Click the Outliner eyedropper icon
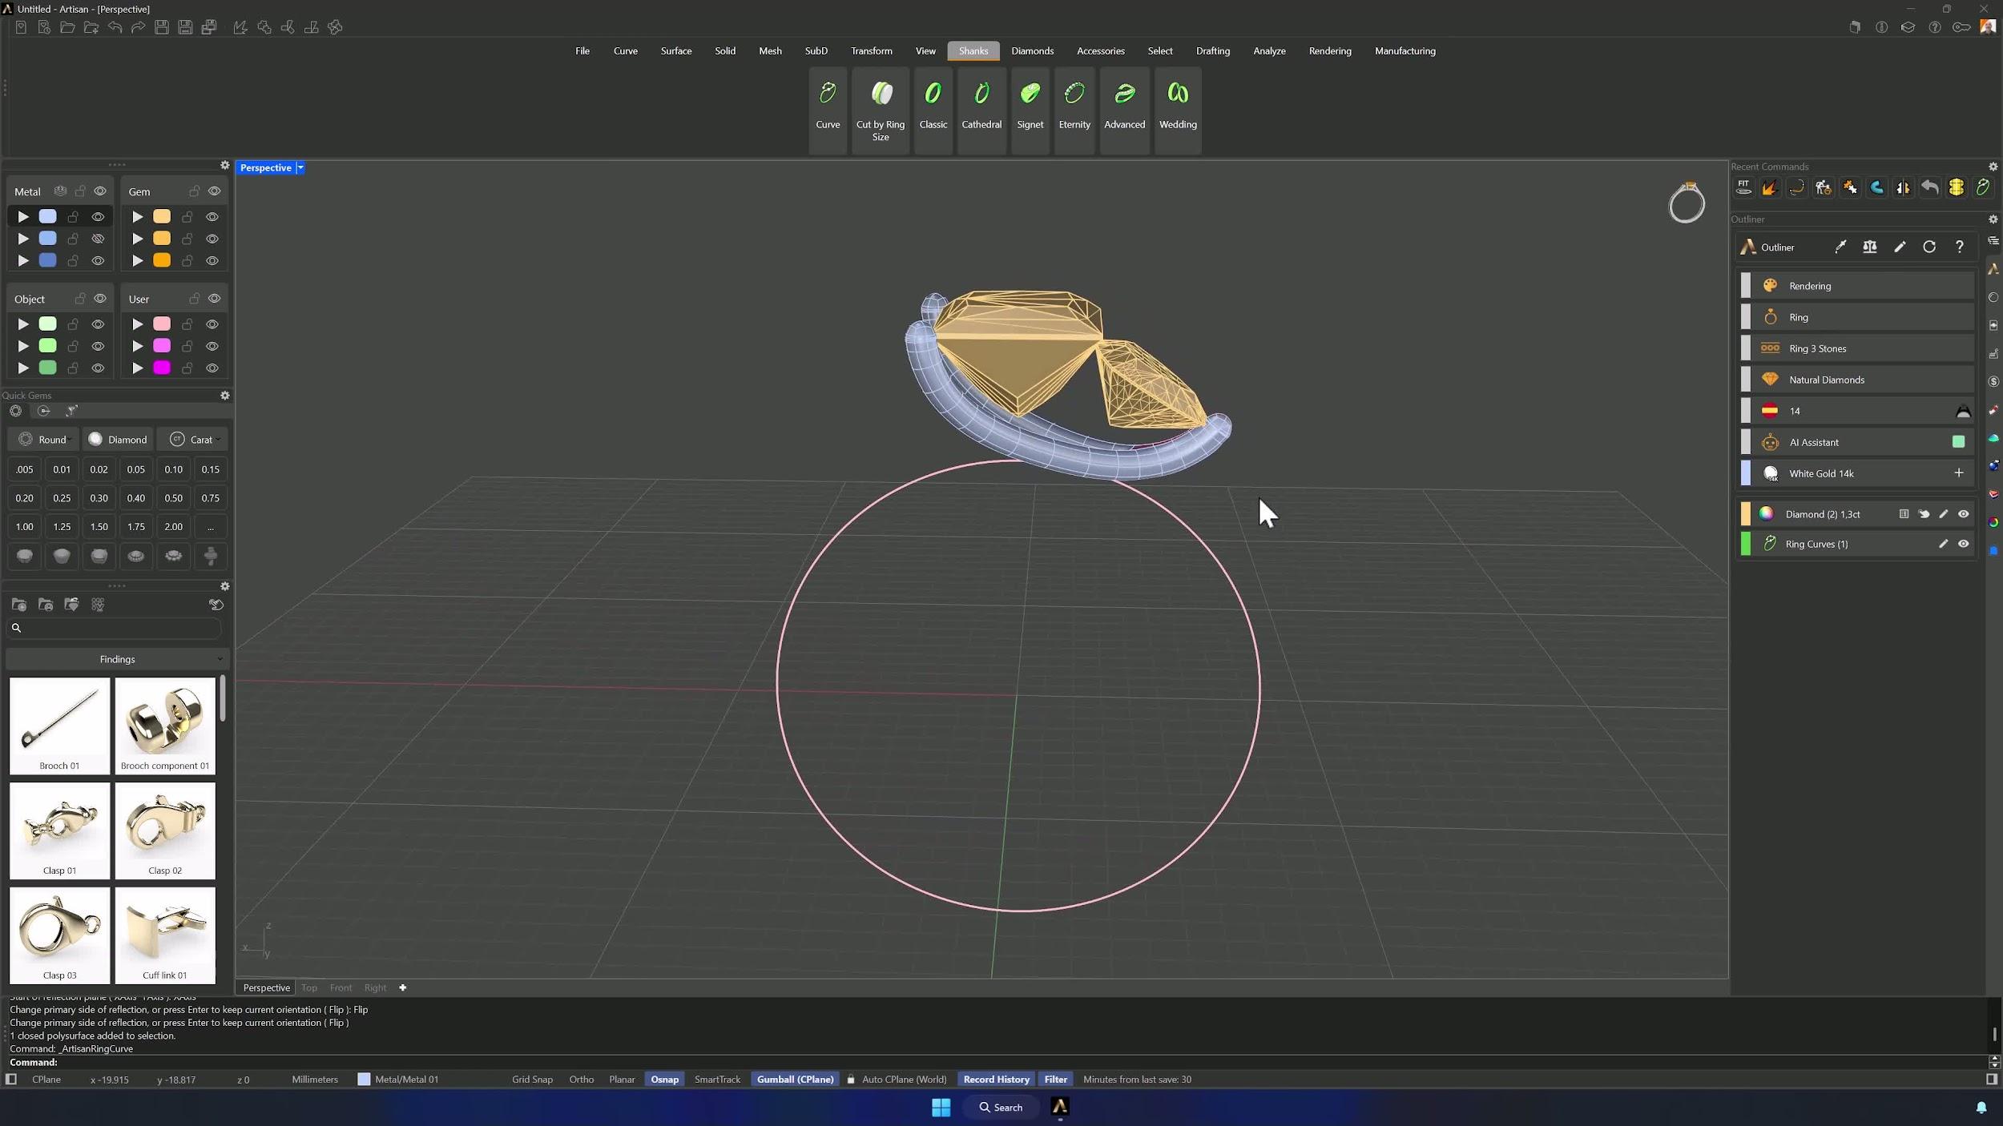Screen dimensions: 2003x1126 1840,247
